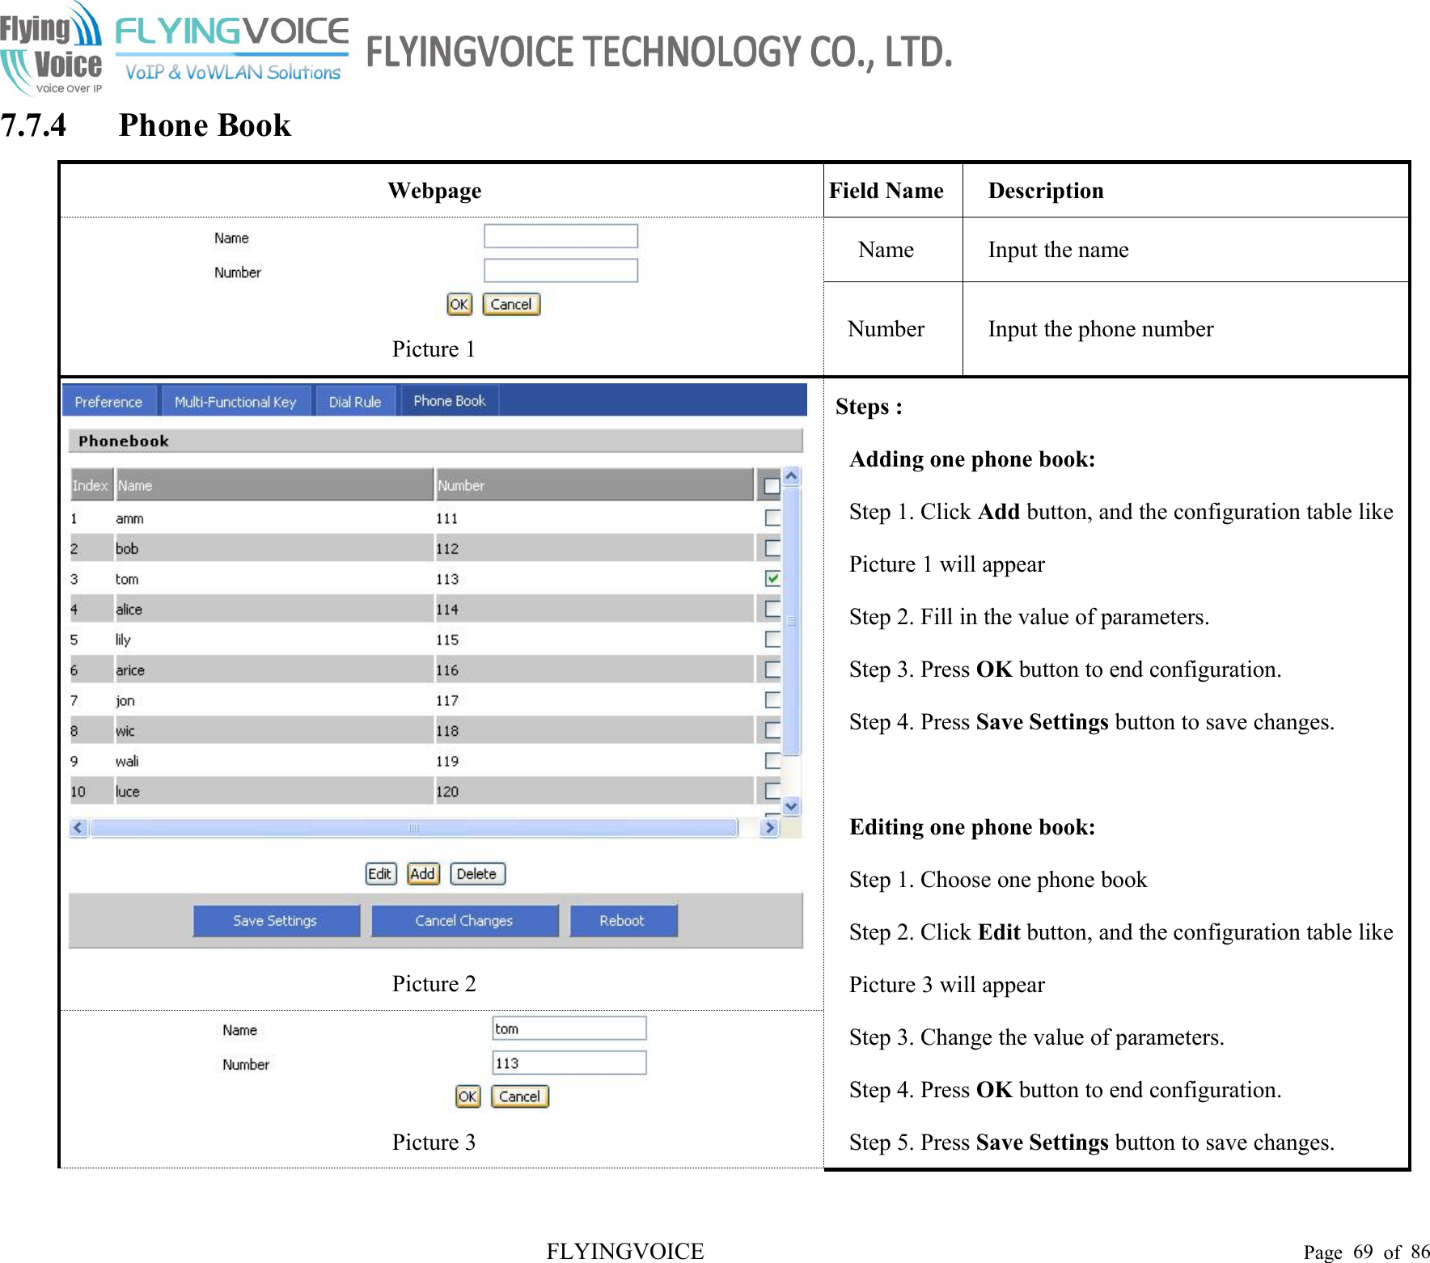Click the Number column header in phonebook

(594, 485)
